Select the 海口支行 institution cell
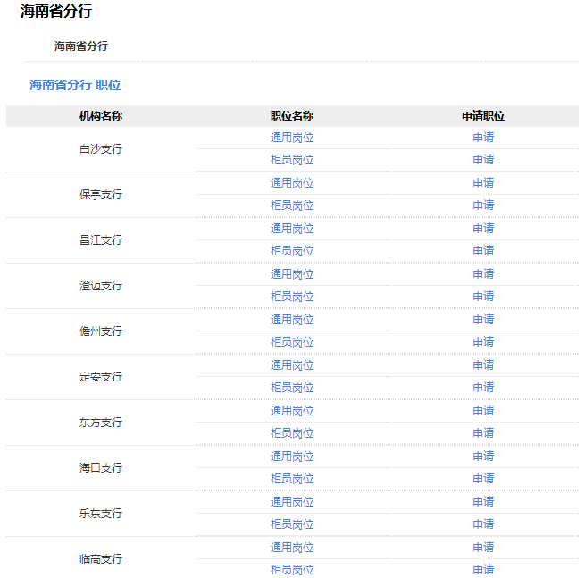585x578 pixels. pyautogui.click(x=101, y=468)
